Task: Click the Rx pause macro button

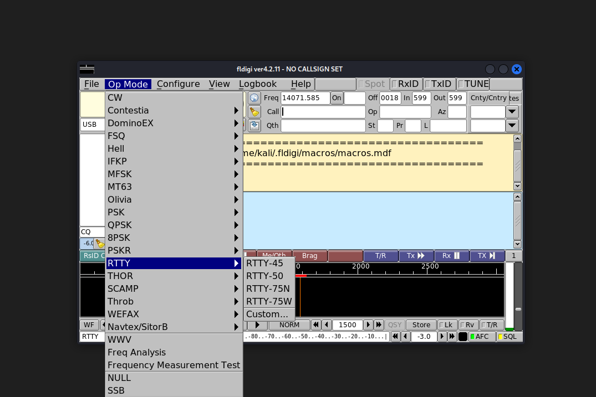Action: (451, 256)
